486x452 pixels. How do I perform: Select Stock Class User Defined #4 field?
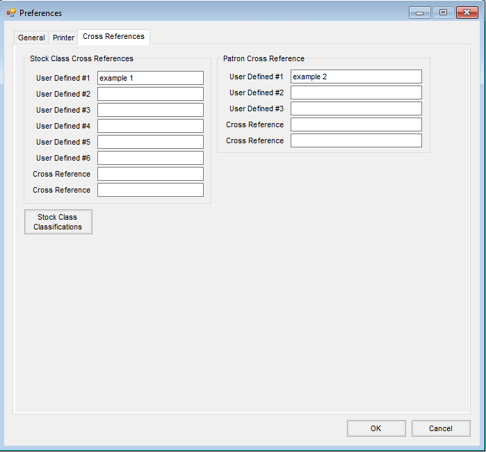click(150, 126)
